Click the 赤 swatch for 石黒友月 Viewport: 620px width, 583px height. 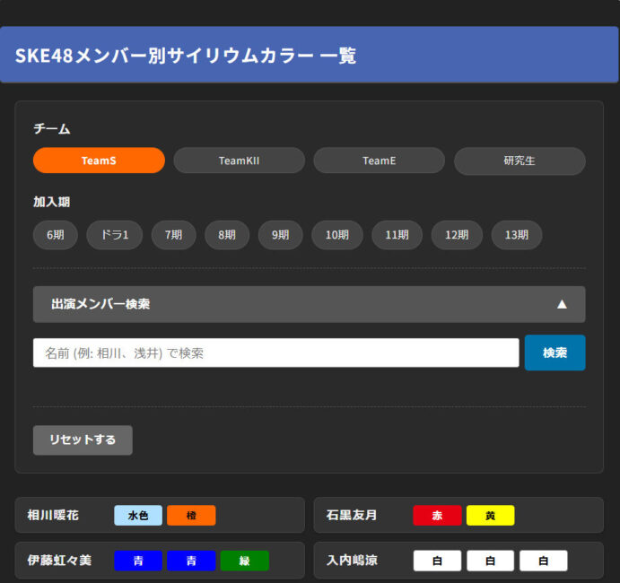point(437,516)
